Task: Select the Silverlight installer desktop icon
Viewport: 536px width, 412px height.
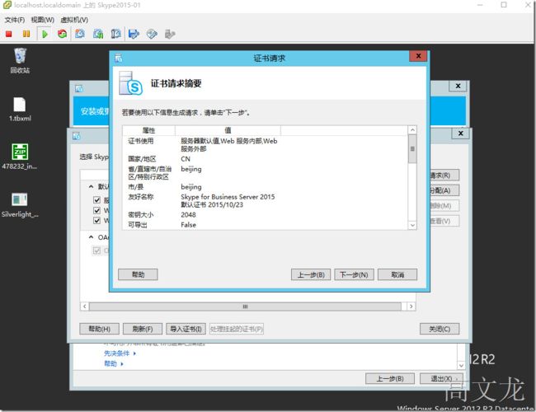Action: [x=20, y=205]
